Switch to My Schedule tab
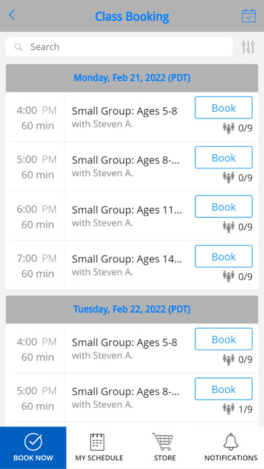Image resolution: width=264 pixels, height=469 pixels. (x=99, y=447)
